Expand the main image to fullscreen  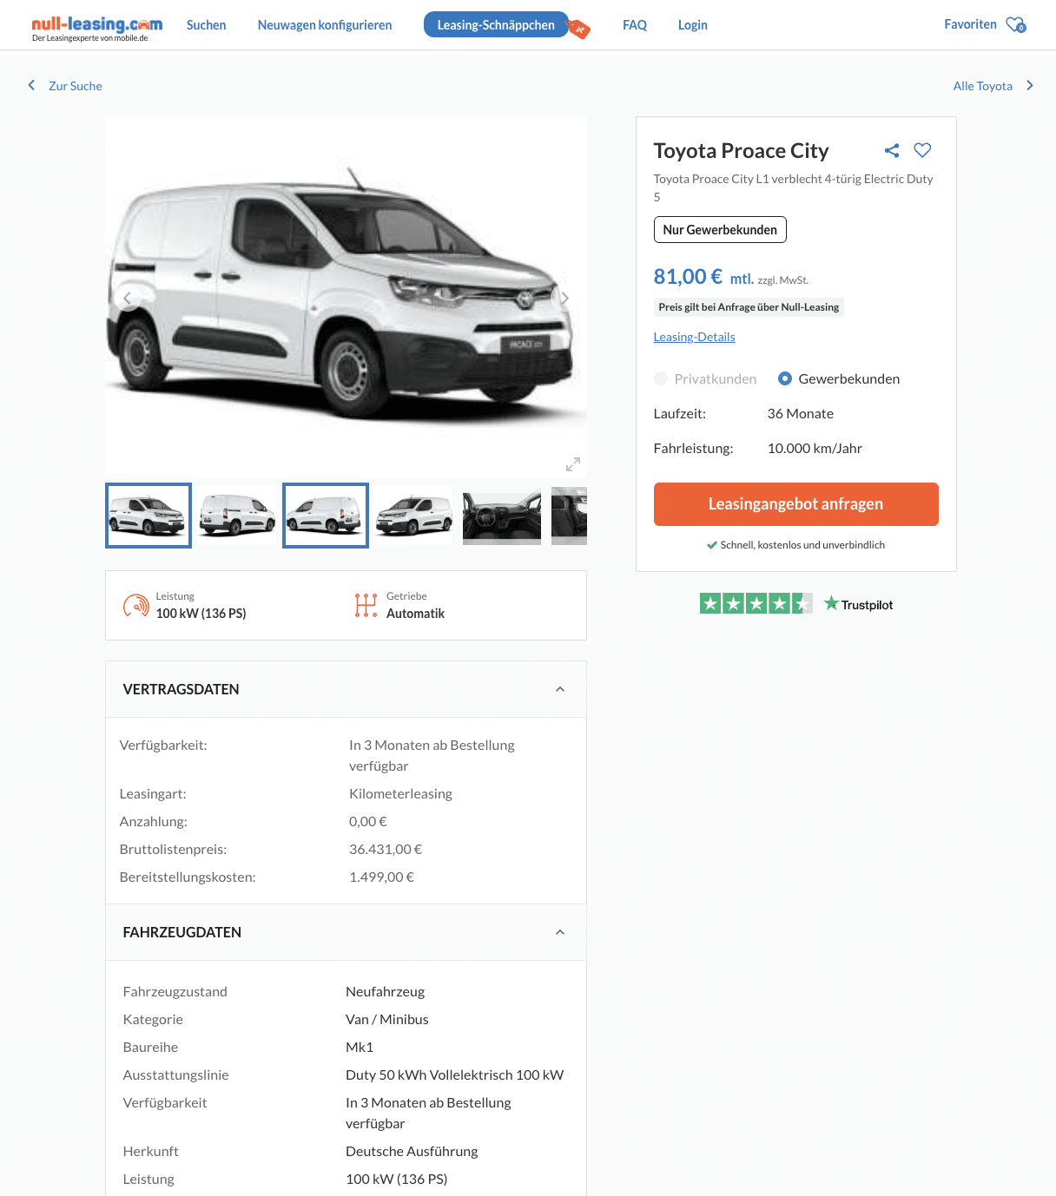click(573, 464)
